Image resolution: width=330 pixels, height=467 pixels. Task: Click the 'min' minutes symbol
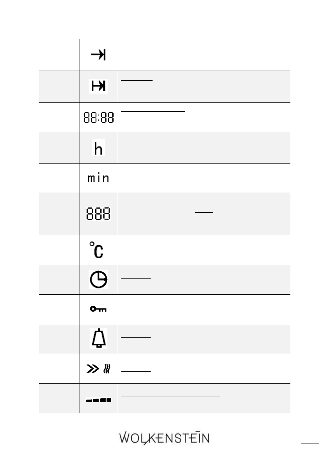pos(98,177)
